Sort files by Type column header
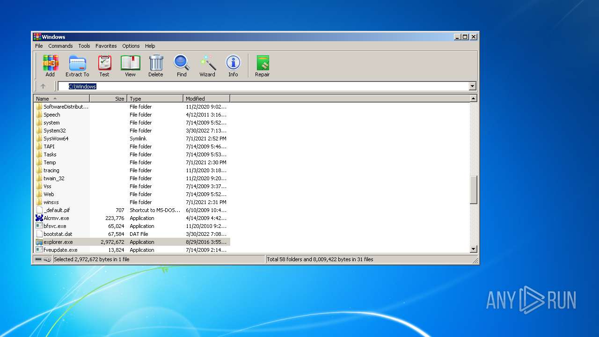The height and width of the screenshot is (337, 599). [x=155, y=99]
